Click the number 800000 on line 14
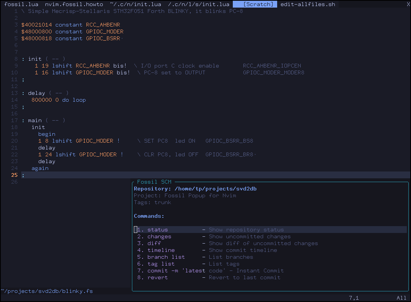 pos(42,100)
